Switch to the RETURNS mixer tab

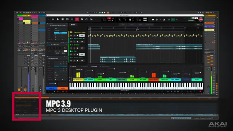click(94, 66)
